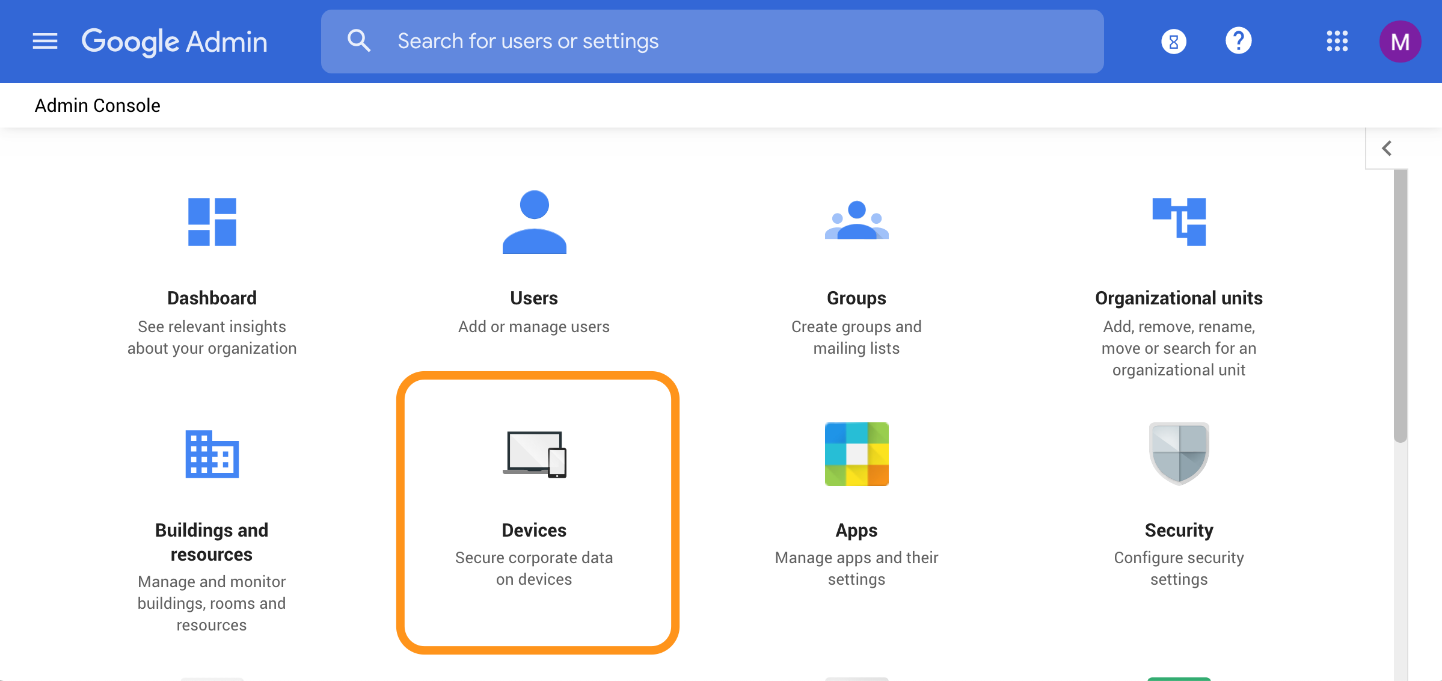Open the account avatar menu
1442x681 pixels.
point(1401,41)
